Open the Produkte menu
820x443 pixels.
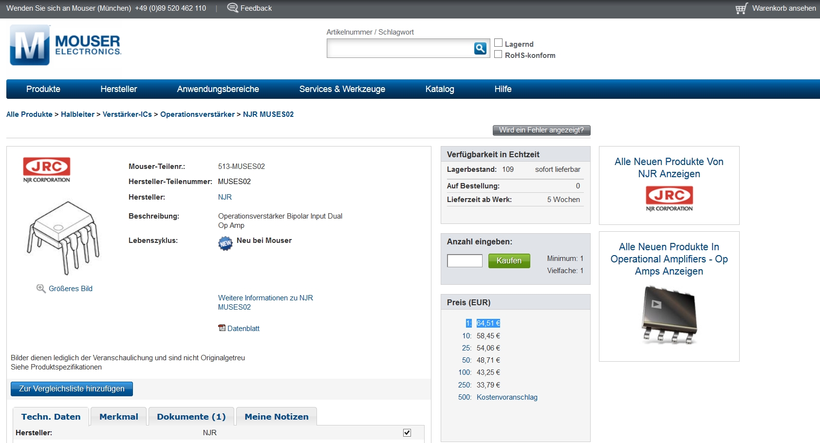pos(43,89)
